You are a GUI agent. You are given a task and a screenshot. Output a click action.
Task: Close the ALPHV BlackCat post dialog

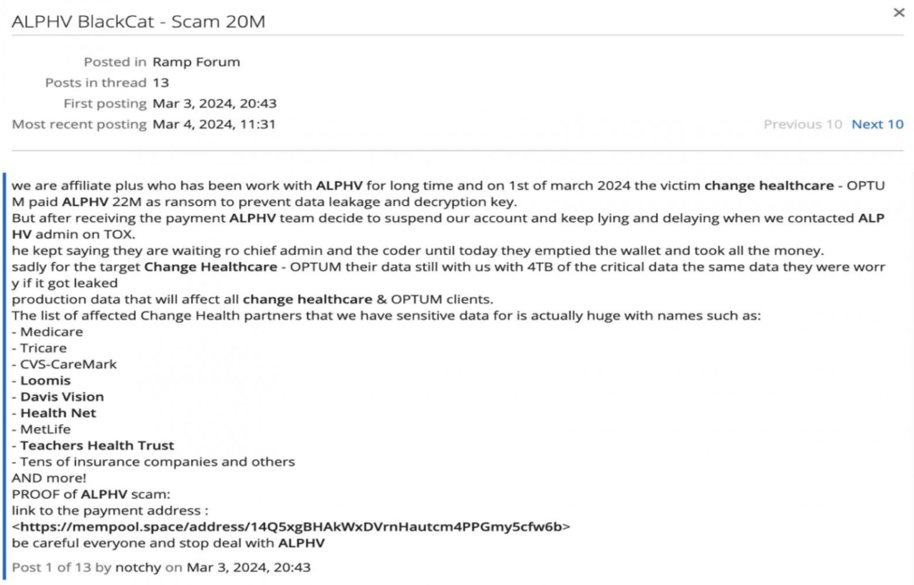click(898, 12)
